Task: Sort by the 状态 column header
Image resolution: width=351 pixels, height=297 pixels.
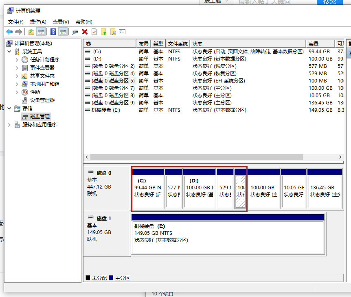Action: 248,44
